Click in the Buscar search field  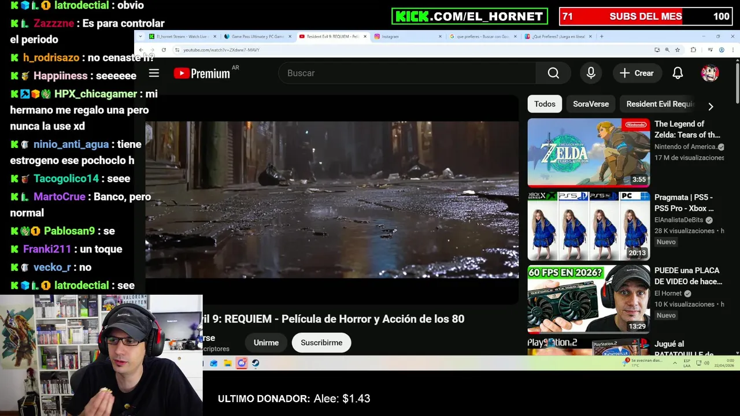pyautogui.click(x=407, y=73)
